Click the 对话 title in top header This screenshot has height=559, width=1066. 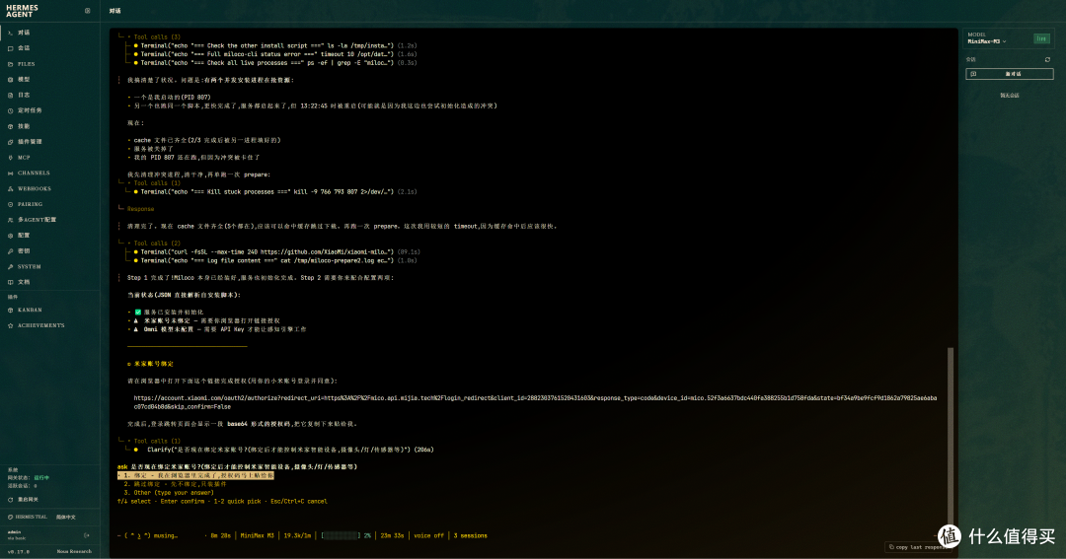tap(114, 11)
